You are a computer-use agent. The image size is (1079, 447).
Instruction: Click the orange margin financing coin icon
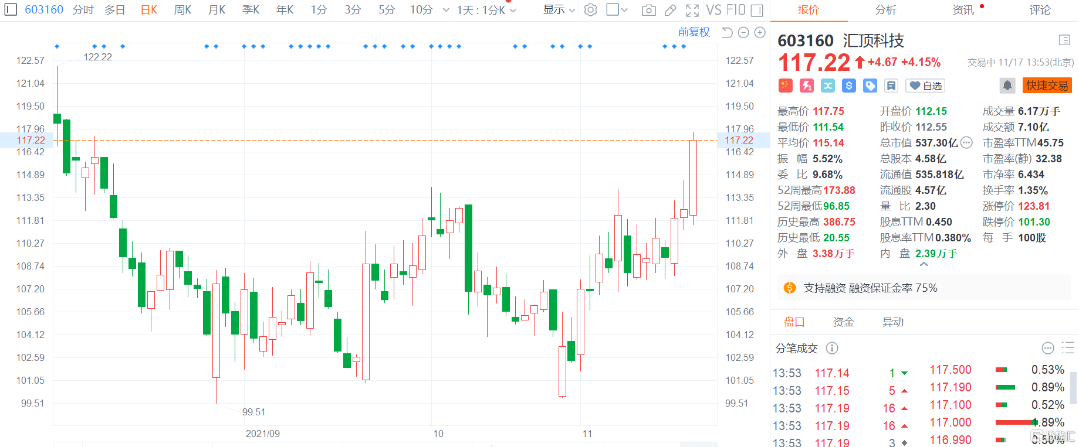[x=790, y=288]
